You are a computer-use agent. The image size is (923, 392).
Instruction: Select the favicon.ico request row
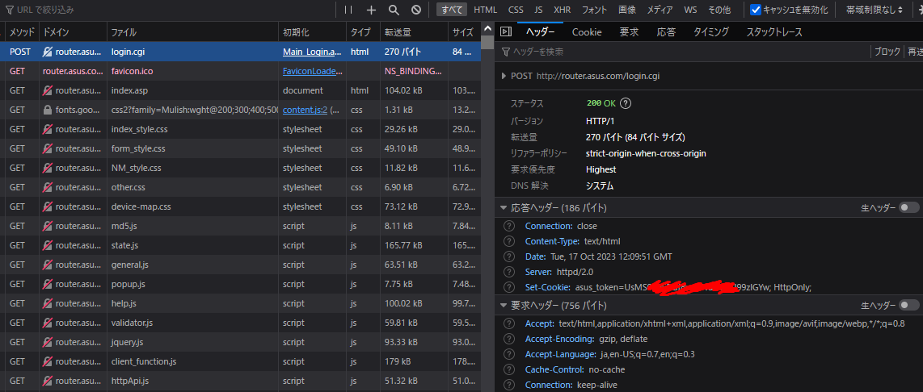(240, 71)
